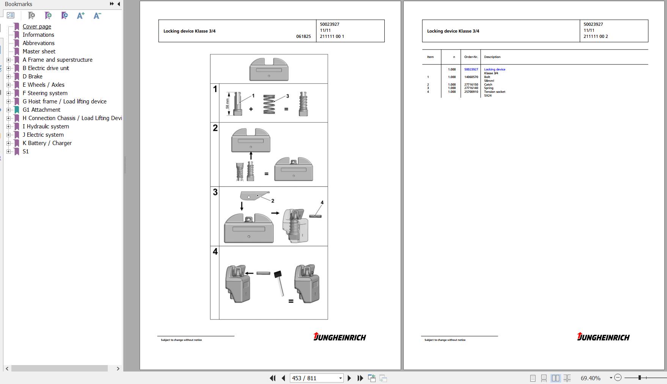The height and width of the screenshot is (384, 667).
Task: Expand the K Battery / Charger bookmark
Action: (9, 143)
